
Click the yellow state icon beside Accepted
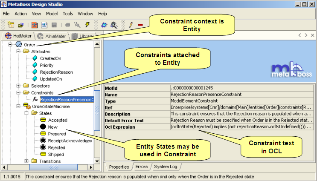[43, 120]
